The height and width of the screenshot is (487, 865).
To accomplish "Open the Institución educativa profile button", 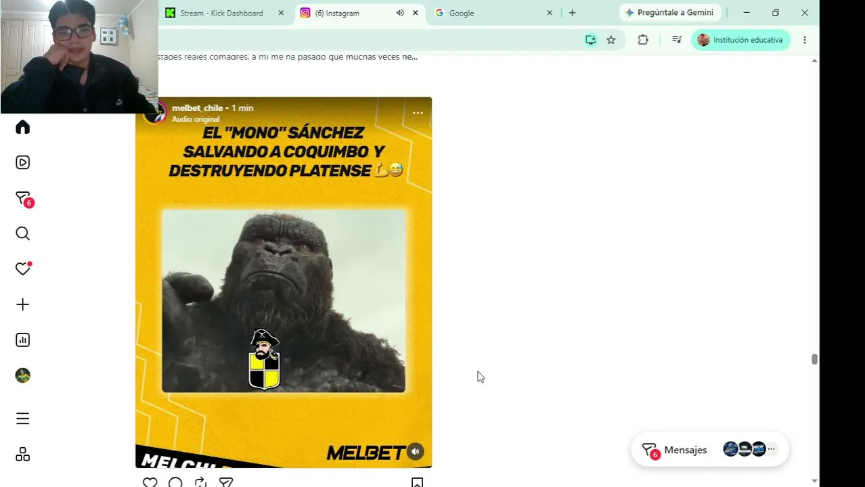I will pyautogui.click(x=740, y=40).
